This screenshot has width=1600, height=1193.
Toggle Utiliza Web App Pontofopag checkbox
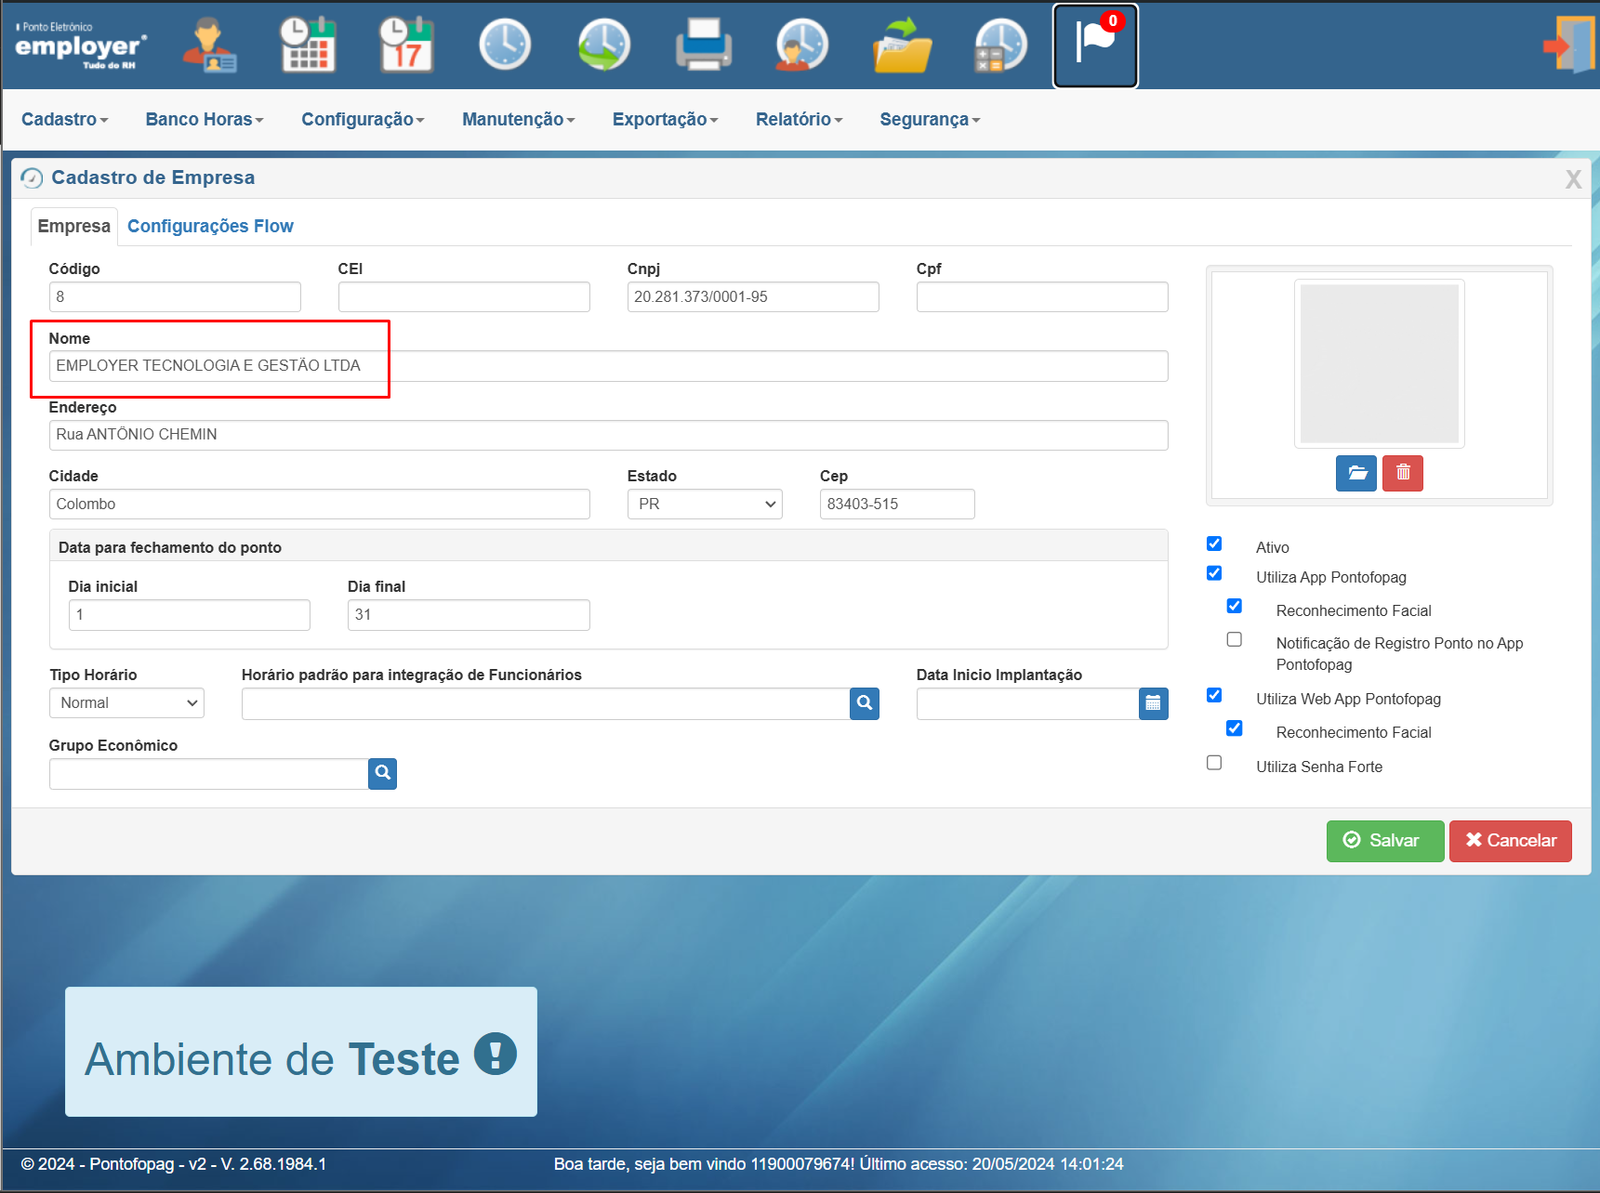(1214, 695)
